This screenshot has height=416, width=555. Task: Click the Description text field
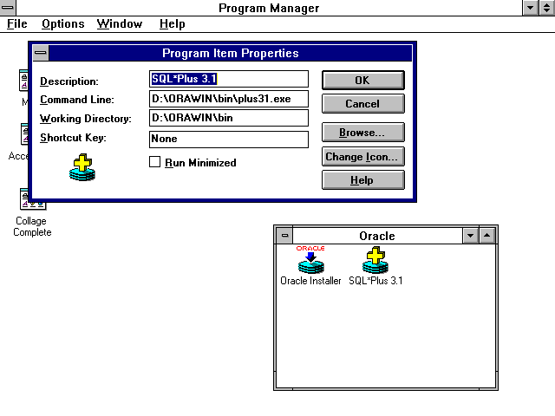tap(227, 80)
